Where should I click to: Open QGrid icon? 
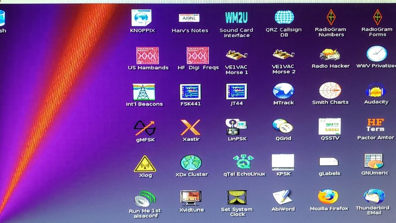click(283, 126)
